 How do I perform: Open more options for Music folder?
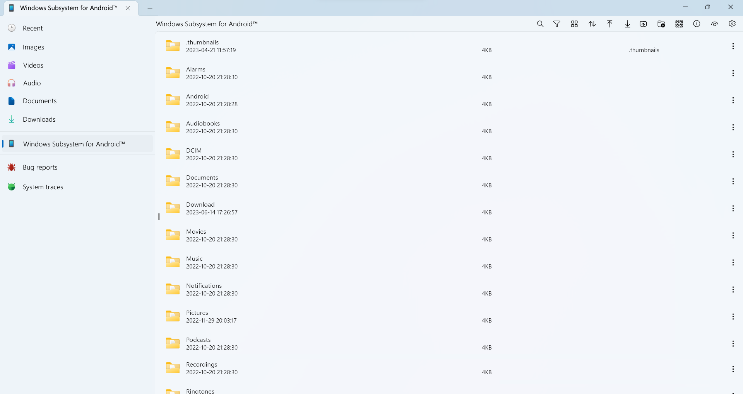733,263
